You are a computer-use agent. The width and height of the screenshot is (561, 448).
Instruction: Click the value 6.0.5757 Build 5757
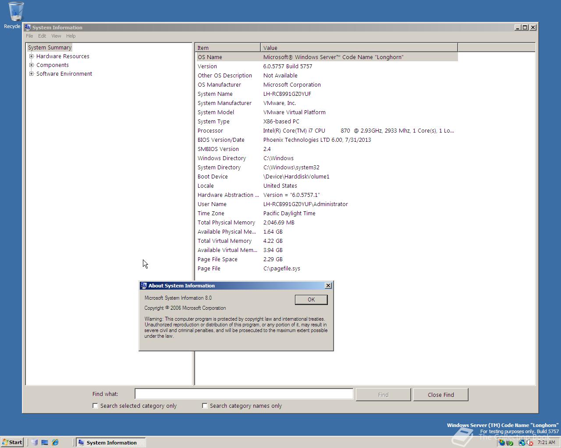[288, 66]
